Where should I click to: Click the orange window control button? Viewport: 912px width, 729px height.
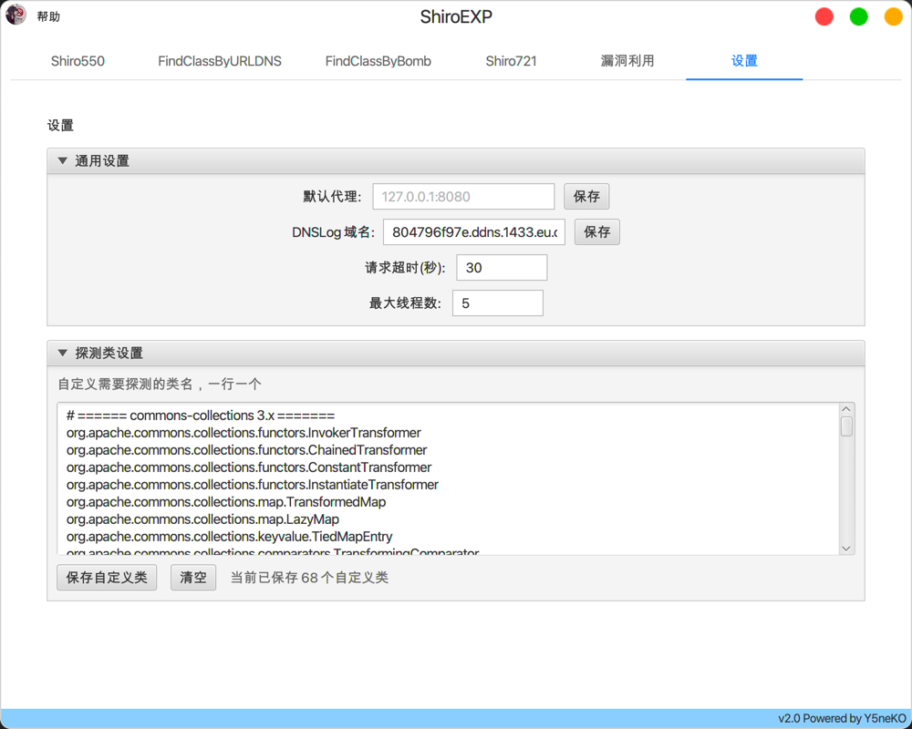pos(894,16)
